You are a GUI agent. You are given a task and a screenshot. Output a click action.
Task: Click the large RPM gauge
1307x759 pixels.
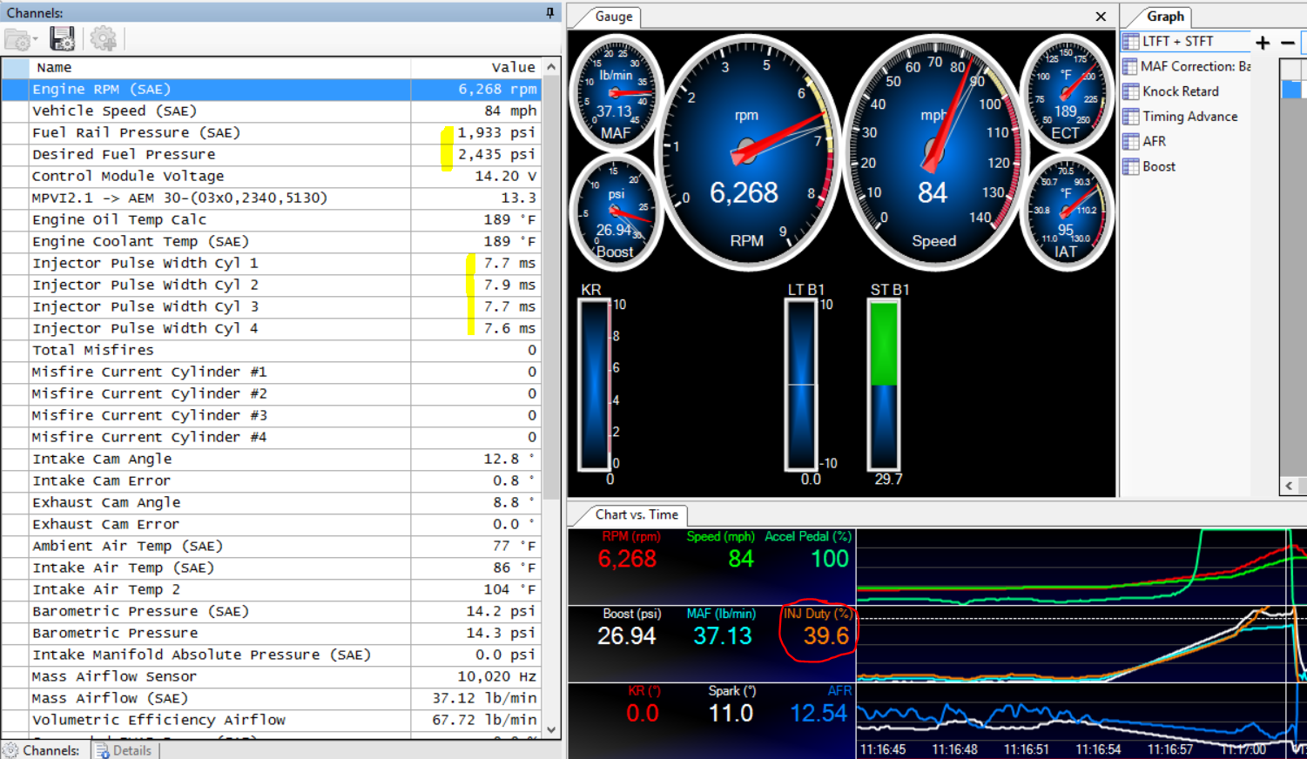point(746,153)
